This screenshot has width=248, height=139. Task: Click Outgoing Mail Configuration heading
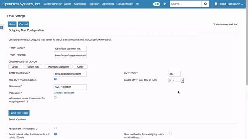pyautogui.click(x=26, y=30)
